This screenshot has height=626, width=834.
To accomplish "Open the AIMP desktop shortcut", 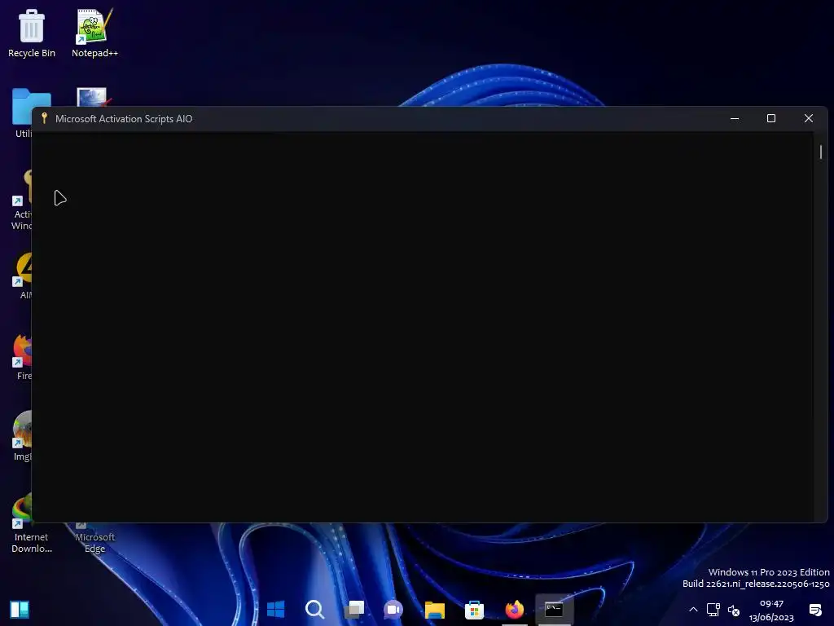I will (x=21, y=276).
